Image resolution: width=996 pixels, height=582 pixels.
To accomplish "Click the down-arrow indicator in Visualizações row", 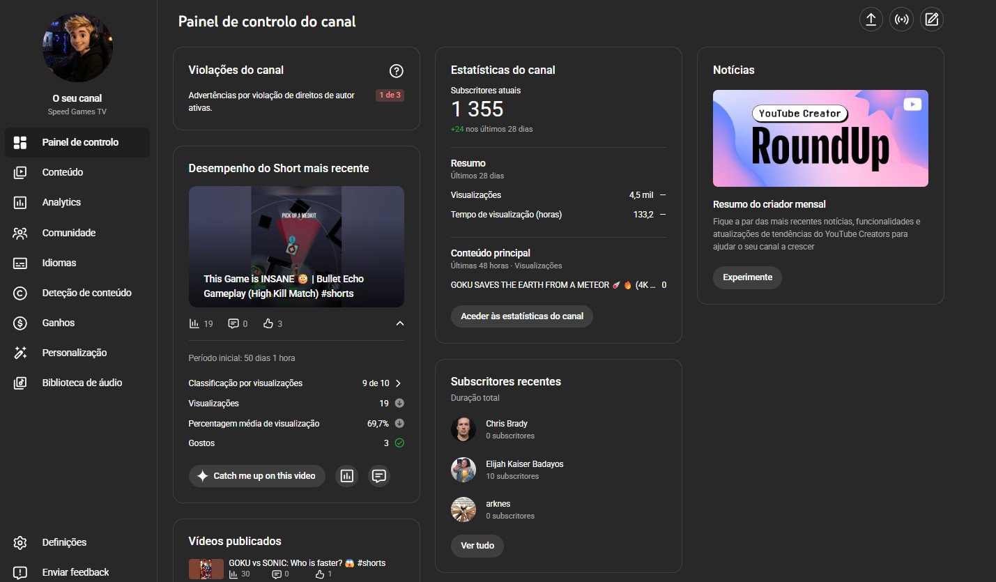I will (399, 404).
